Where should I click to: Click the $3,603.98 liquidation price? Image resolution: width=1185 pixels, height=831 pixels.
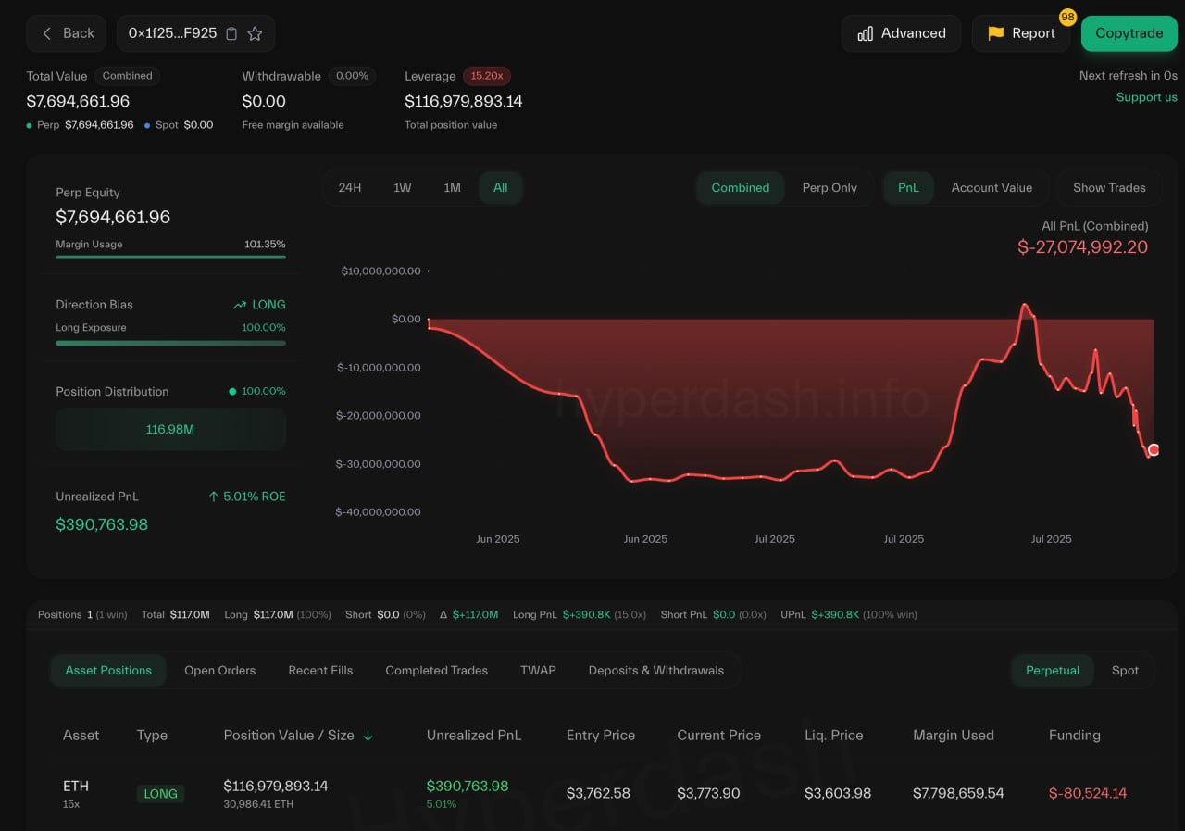tap(838, 793)
